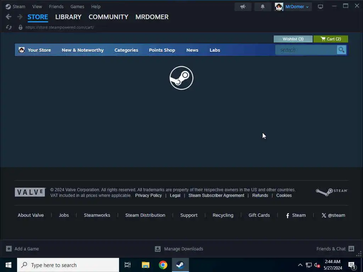Switch to the COMMUNITY tab

108,17
